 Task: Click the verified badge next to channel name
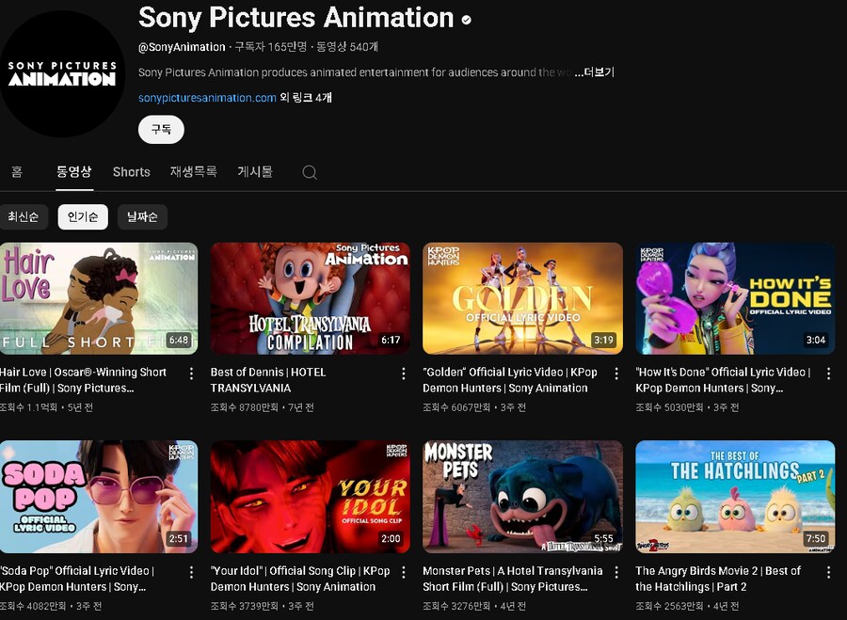point(466,20)
